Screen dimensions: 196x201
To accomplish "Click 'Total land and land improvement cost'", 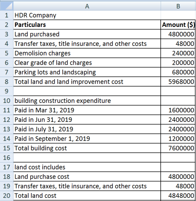I will pos(87,82).
